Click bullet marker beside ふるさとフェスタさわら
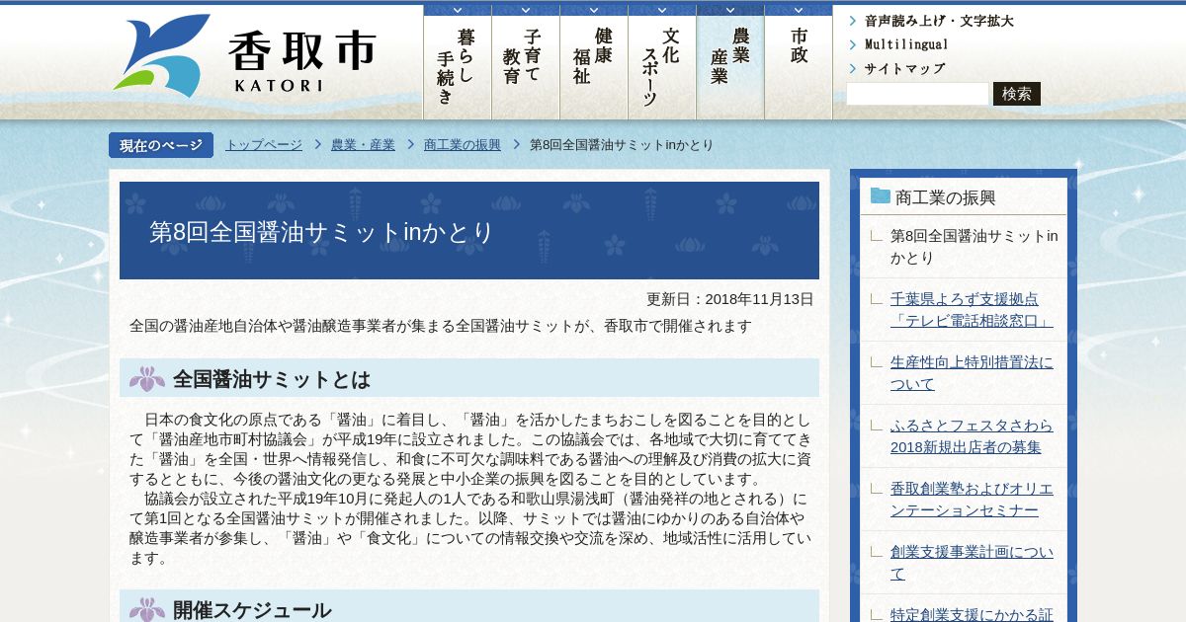This screenshot has height=622, width=1186. pos(876,425)
